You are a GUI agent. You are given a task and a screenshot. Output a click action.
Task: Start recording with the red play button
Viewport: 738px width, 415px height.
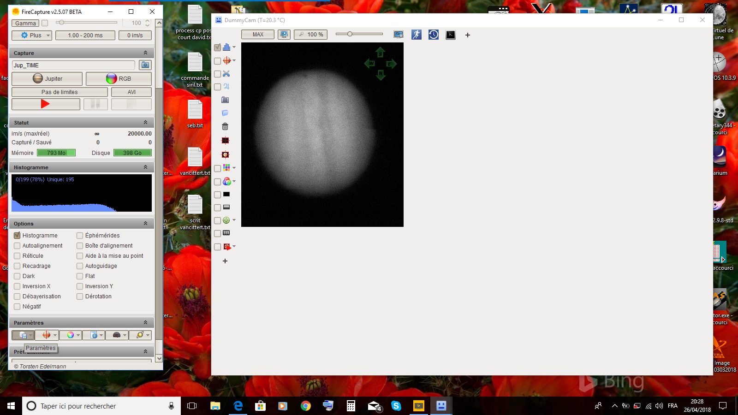[x=45, y=104]
